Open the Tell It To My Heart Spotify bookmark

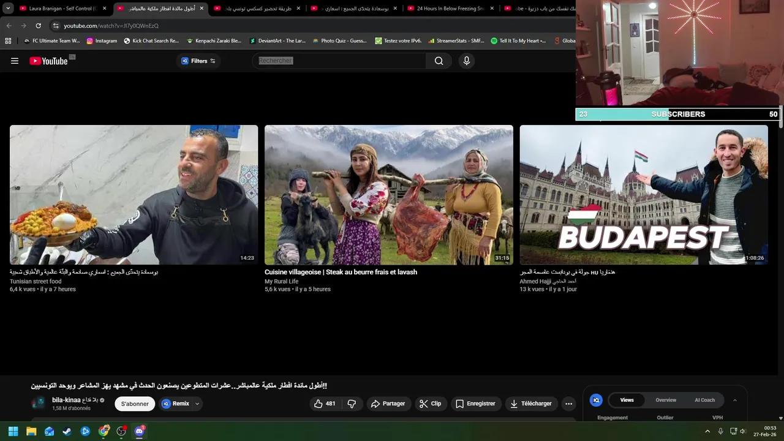coord(518,41)
